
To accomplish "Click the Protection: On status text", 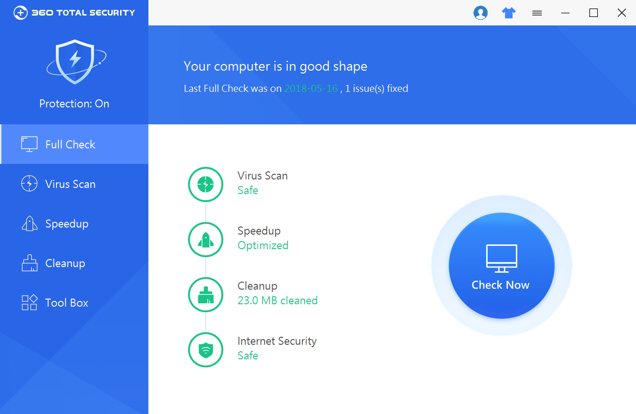I will 74,103.
